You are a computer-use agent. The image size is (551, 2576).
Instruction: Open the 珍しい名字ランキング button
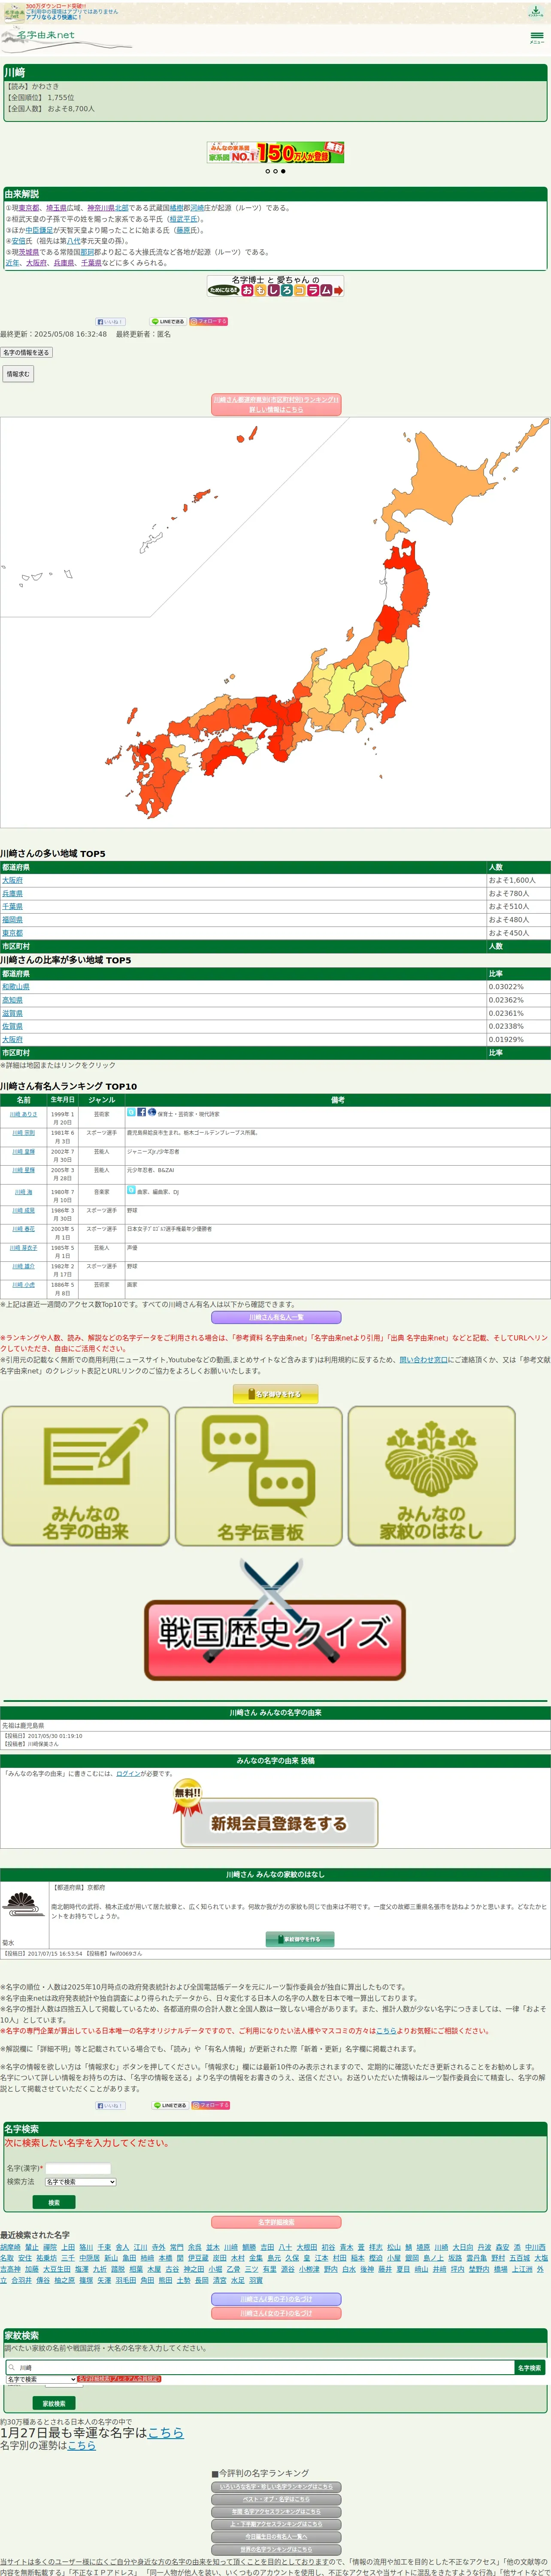[x=276, y=2487]
